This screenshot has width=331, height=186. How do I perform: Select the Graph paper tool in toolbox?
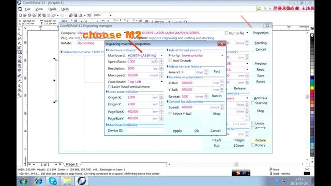pyautogui.click(x=20, y=61)
